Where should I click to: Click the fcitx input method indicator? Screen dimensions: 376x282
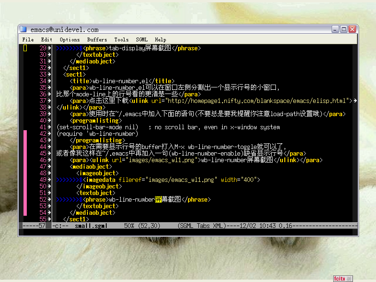point(343,279)
